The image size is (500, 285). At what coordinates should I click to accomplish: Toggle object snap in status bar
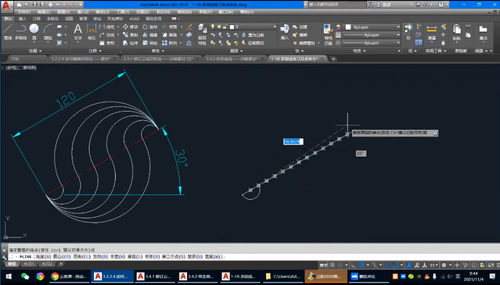point(395,265)
